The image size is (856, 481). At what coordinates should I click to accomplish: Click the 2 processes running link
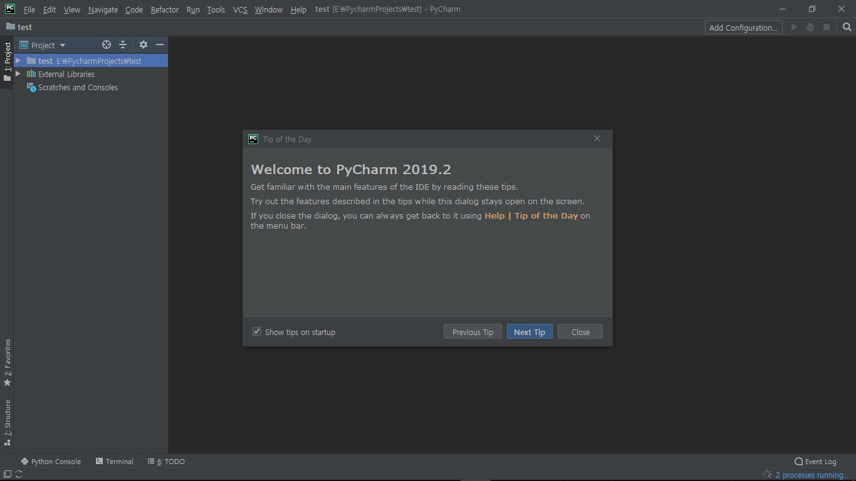pyautogui.click(x=810, y=475)
